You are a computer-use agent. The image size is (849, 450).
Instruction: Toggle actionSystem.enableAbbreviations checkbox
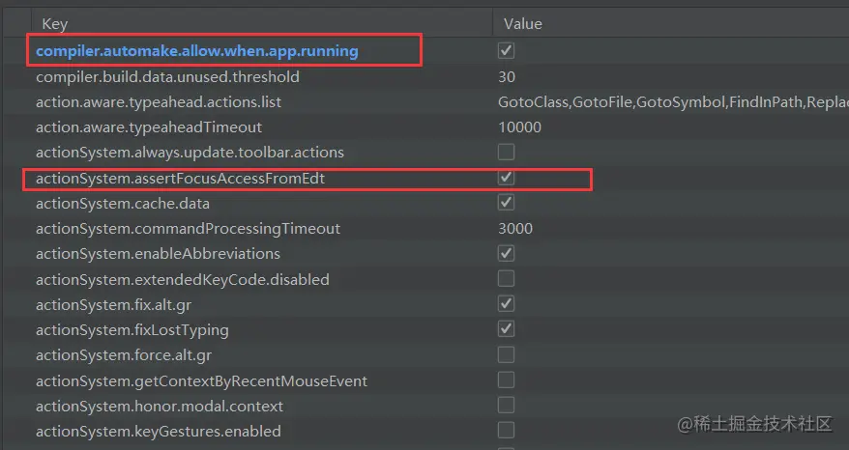pyautogui.click(x=507, y=254)
